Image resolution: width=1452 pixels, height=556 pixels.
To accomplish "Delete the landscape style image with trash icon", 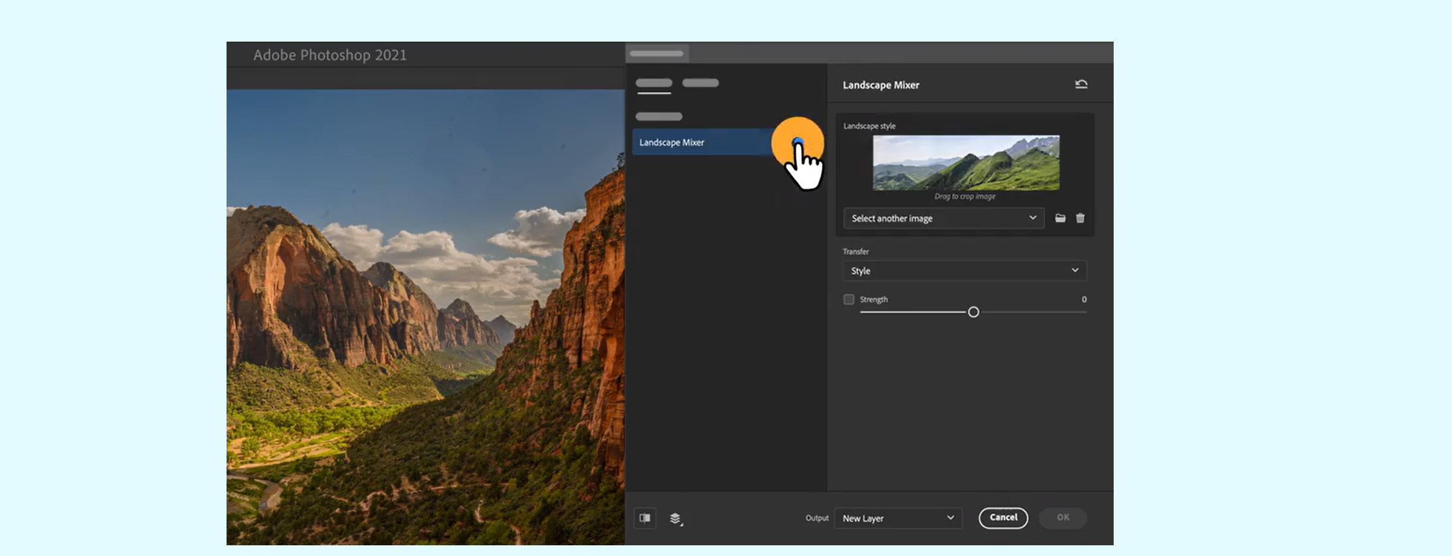I will [1080, 218].
